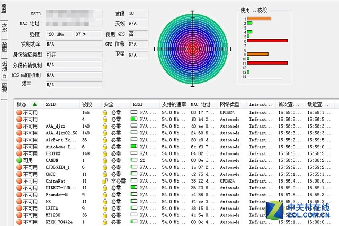
Task: Open the IP 连接 side tab
Action: point(4,69)
